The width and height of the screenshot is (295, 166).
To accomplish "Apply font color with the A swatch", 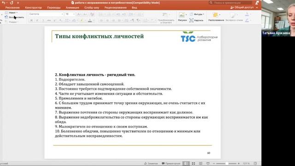I will pos(90,20).
